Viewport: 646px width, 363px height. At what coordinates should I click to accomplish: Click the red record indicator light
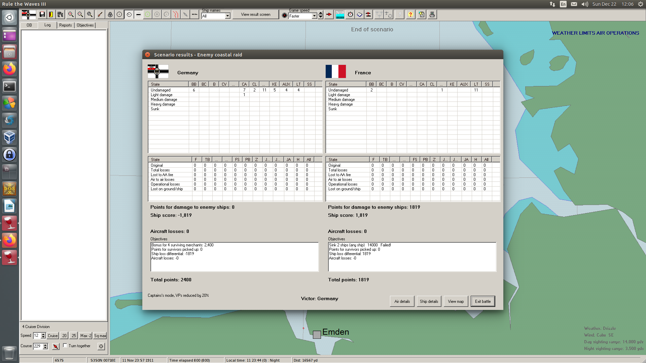pos(284,15)
